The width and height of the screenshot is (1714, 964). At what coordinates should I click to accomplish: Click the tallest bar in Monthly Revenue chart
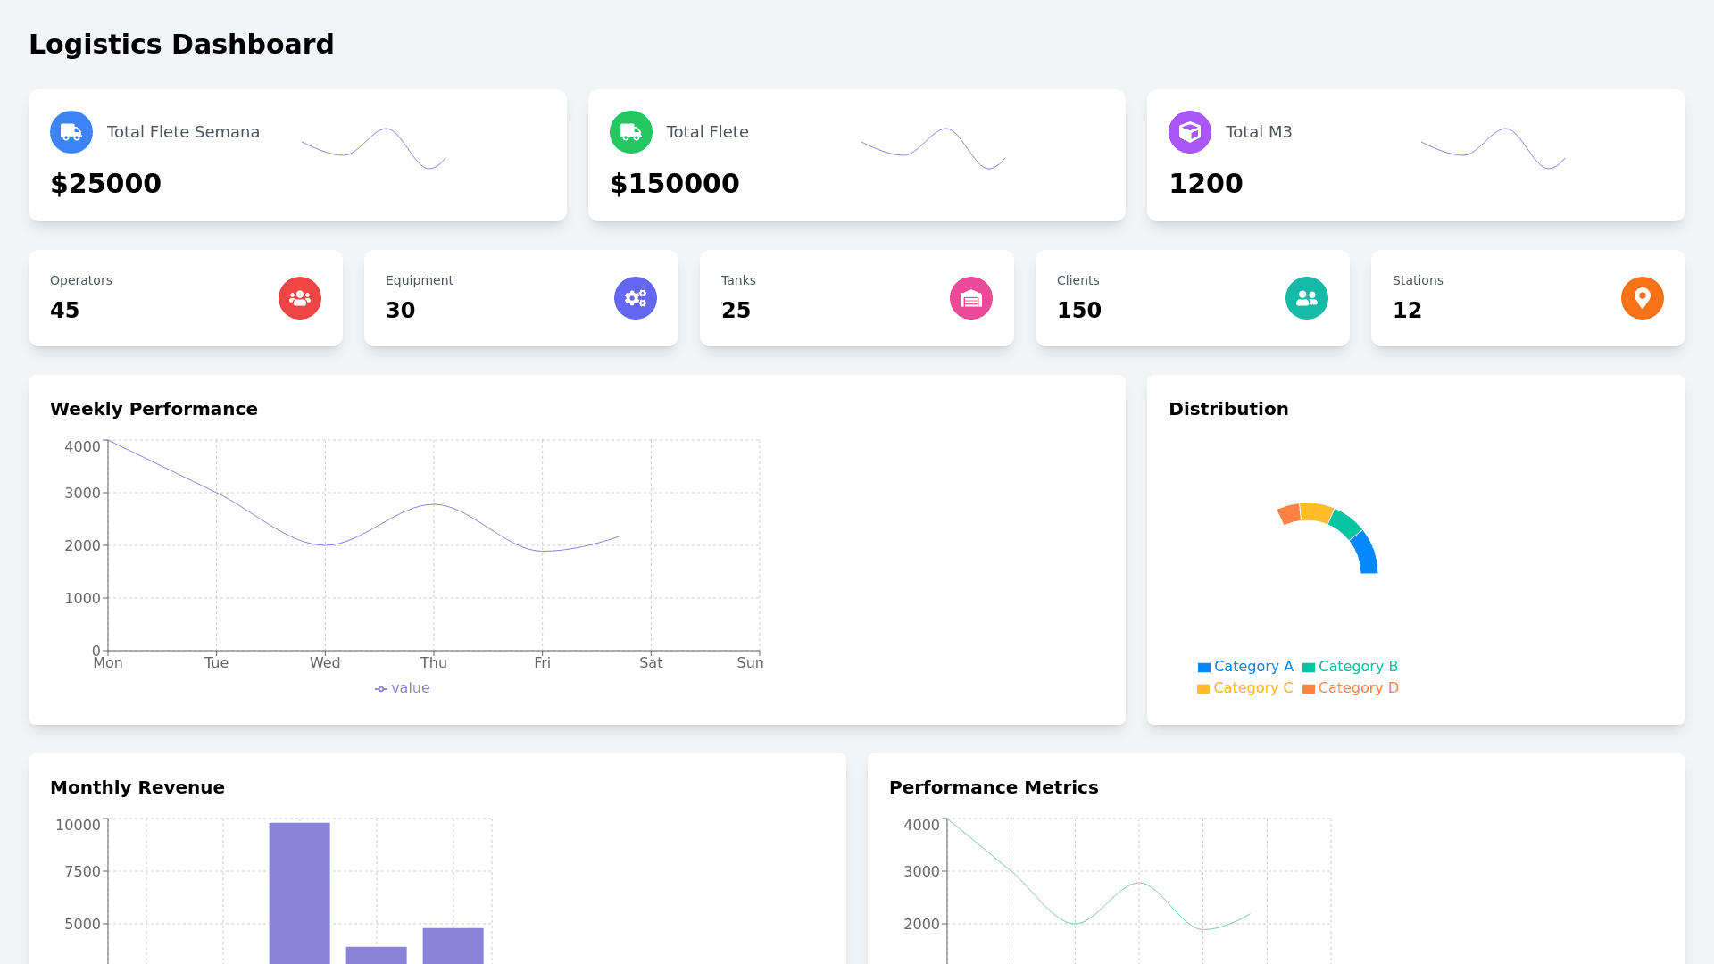[299, 893]
